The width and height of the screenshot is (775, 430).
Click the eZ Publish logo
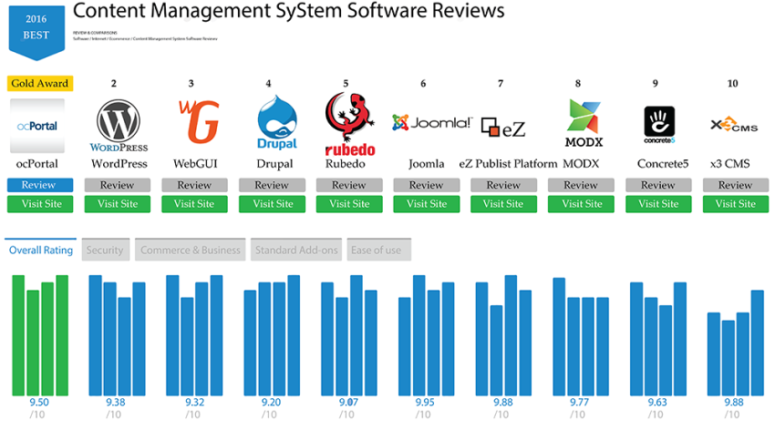[503, 128]
